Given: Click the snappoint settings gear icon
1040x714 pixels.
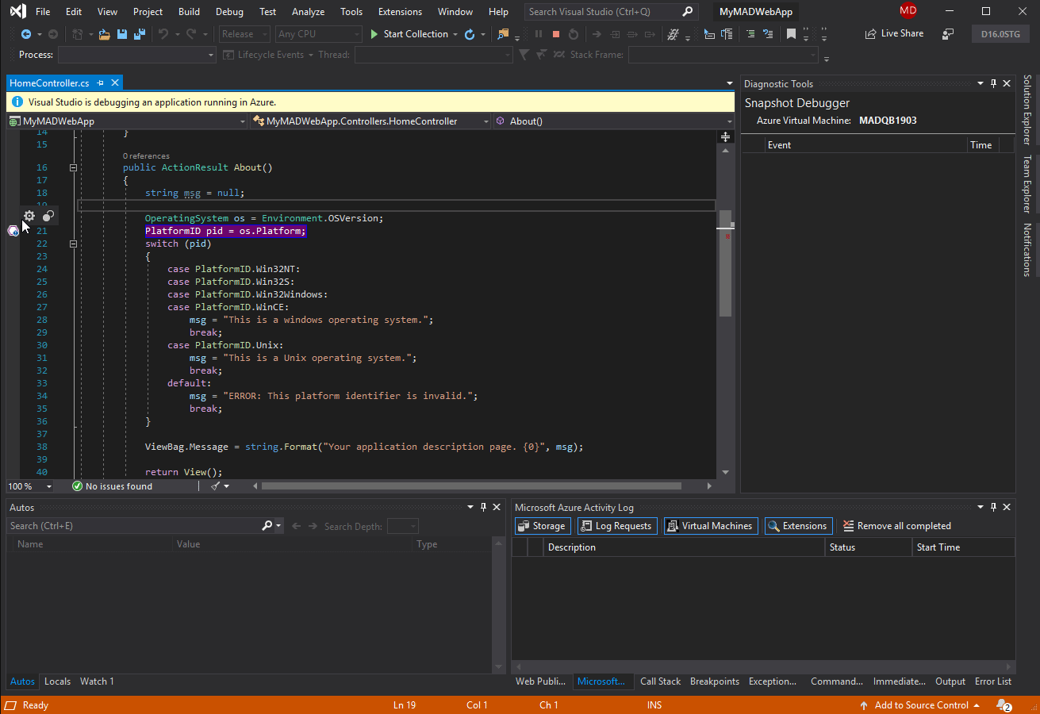Looking at the screenshot, I should click(x=29, y=216).
